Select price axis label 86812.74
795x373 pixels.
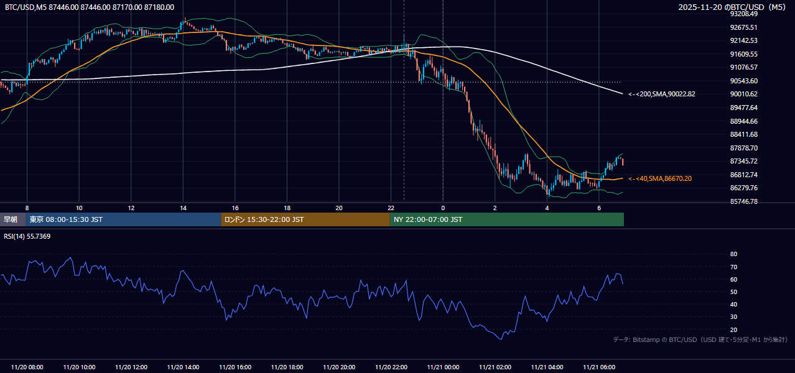743,175
